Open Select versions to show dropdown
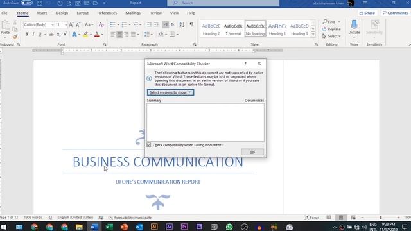 (170, 92)
